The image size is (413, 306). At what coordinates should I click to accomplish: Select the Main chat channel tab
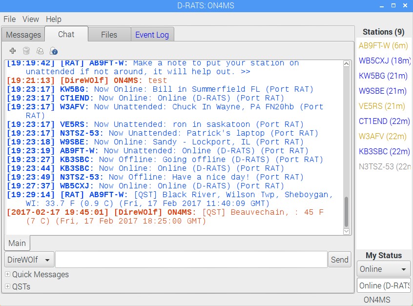point(17,243)
